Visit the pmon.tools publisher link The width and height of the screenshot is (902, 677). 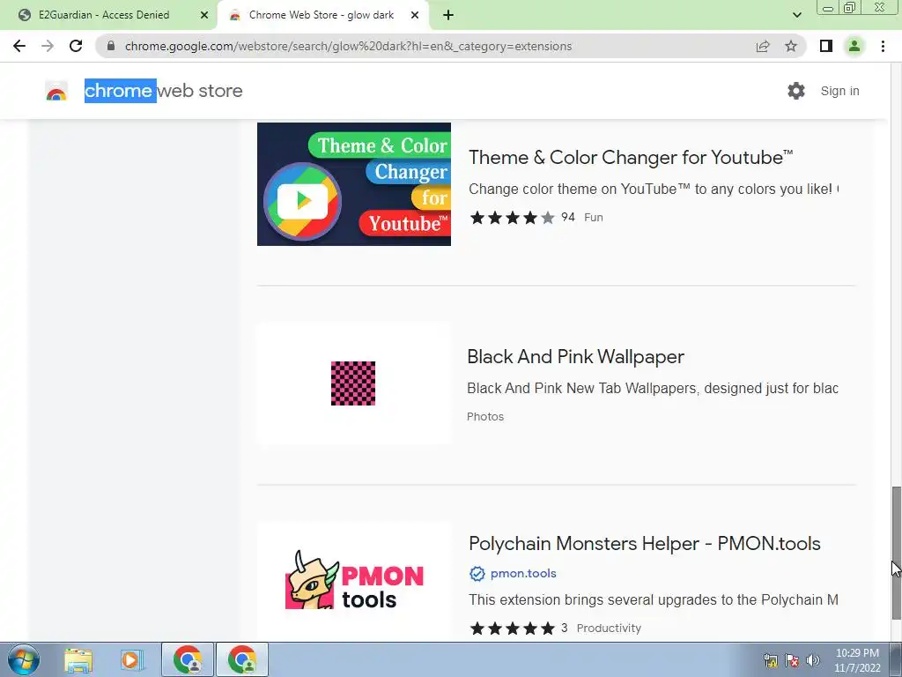pos(523,573)
